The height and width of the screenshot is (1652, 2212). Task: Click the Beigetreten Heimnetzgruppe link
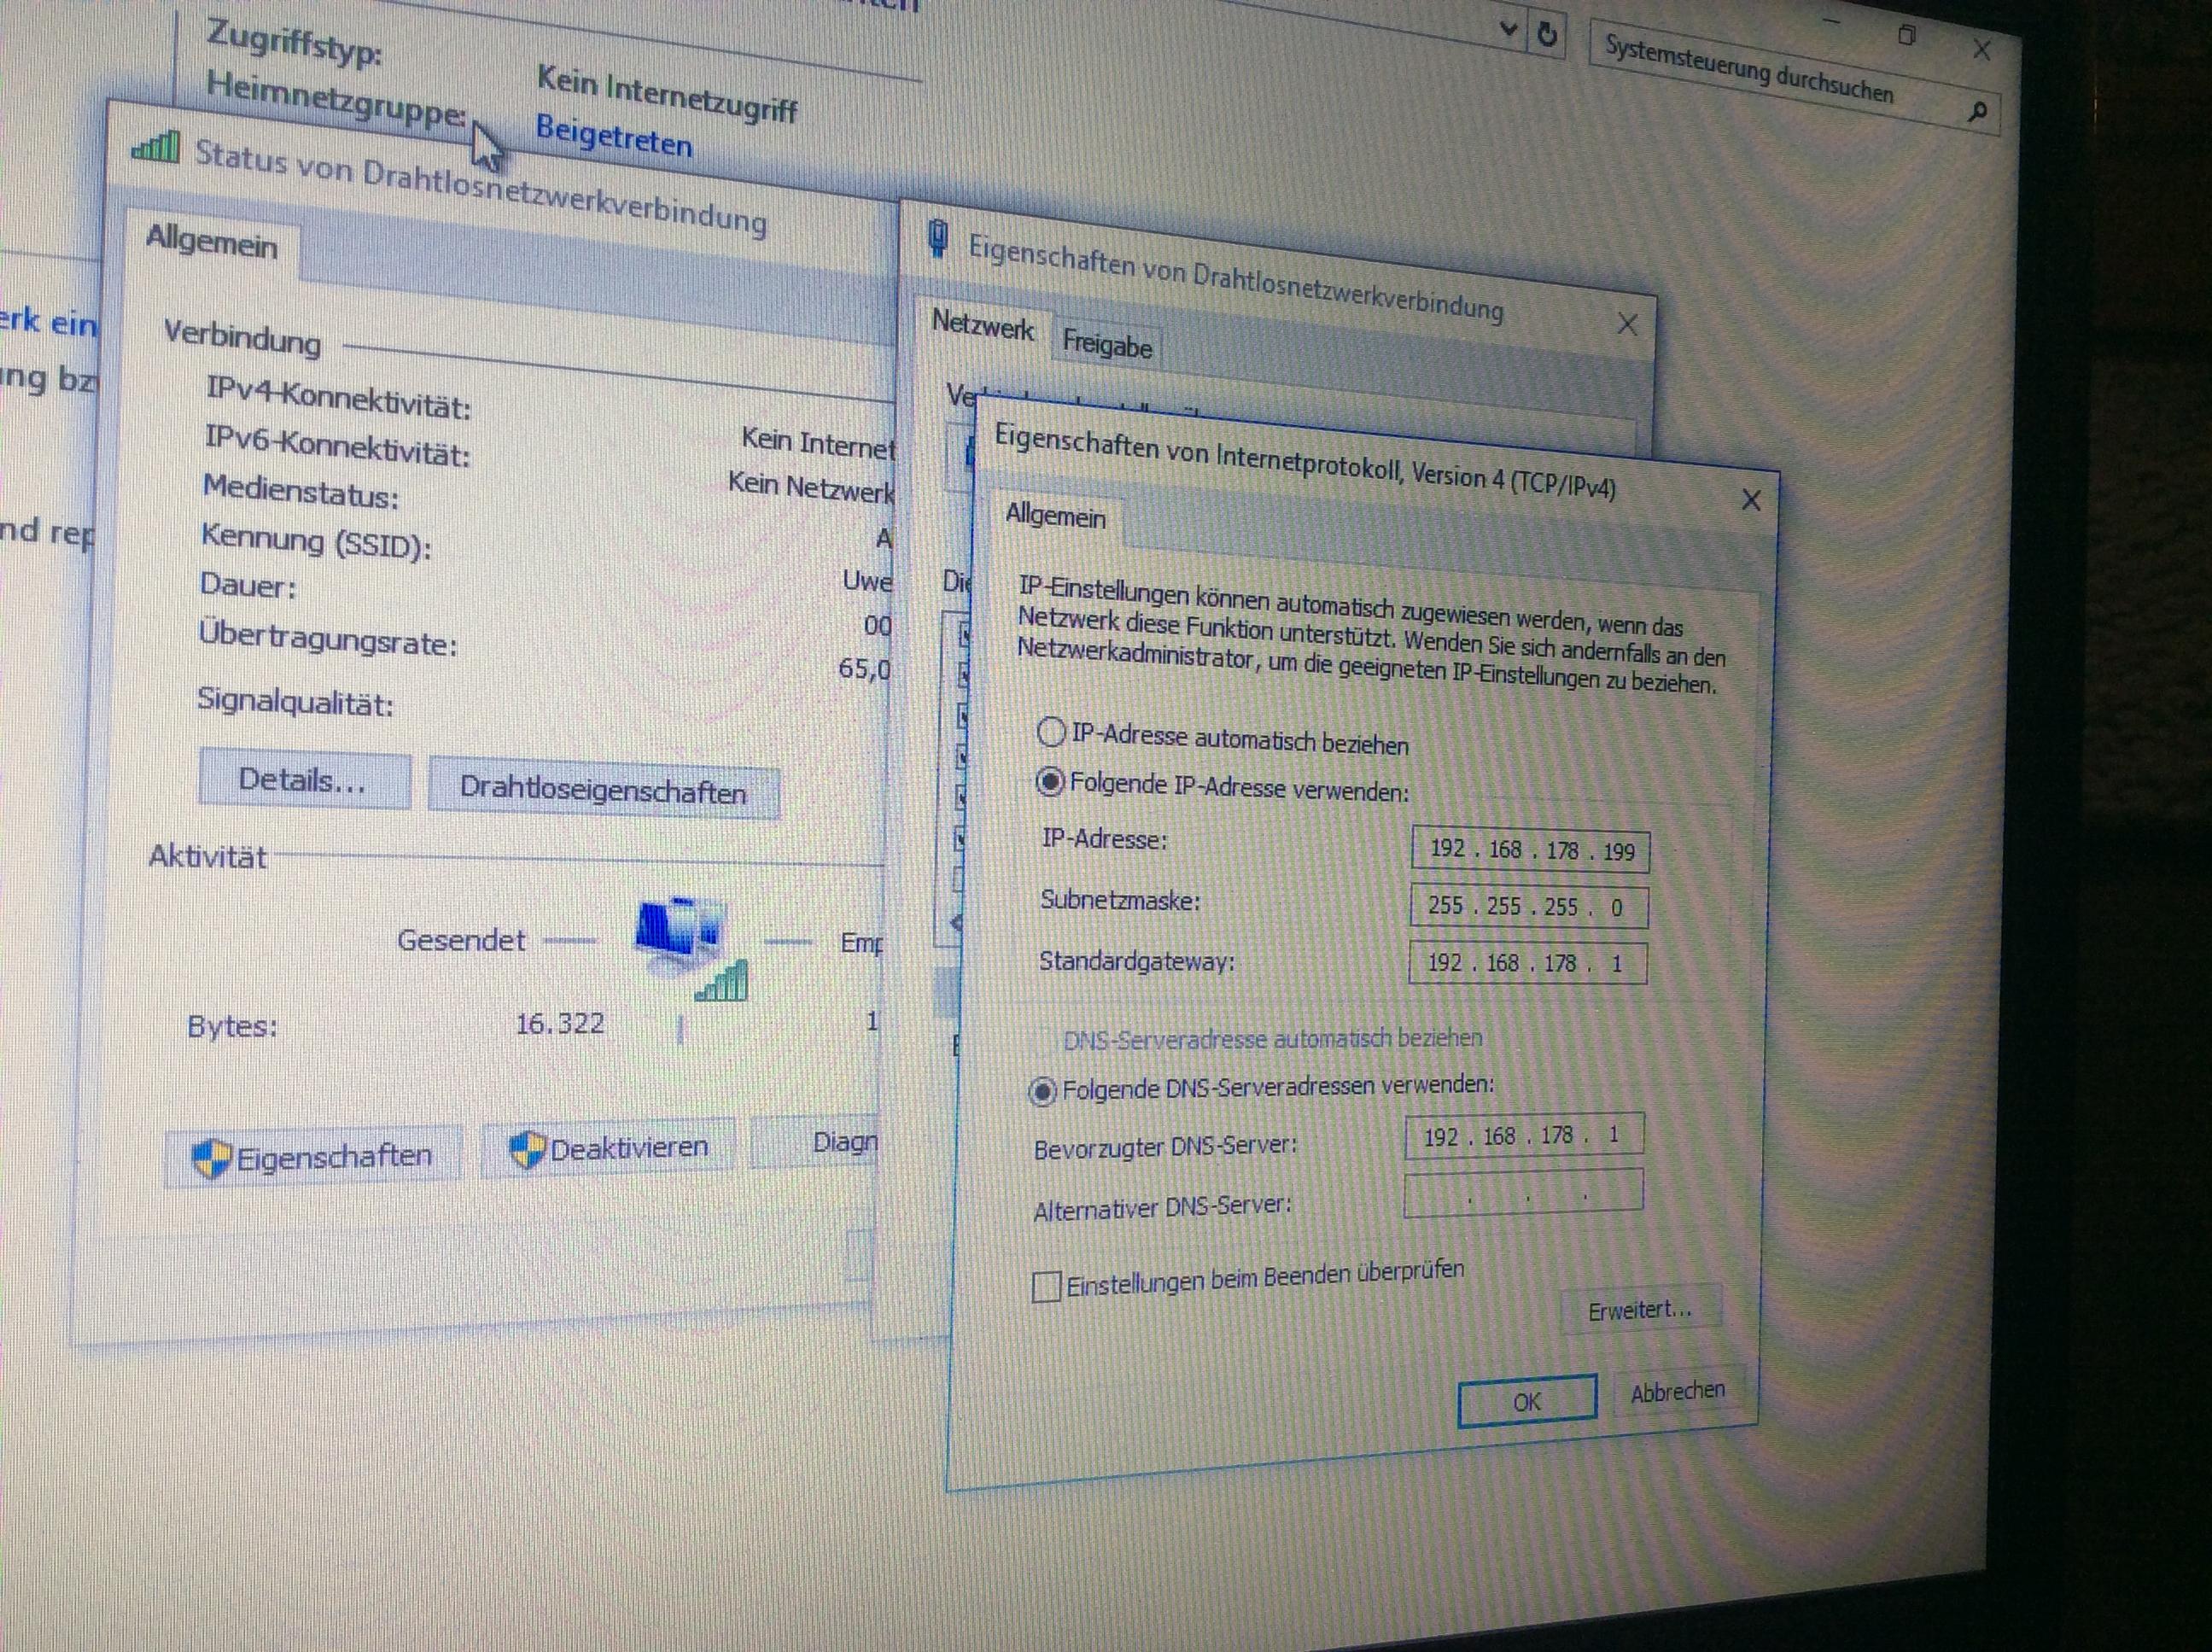pyautogui.click(x=613, y=135)
